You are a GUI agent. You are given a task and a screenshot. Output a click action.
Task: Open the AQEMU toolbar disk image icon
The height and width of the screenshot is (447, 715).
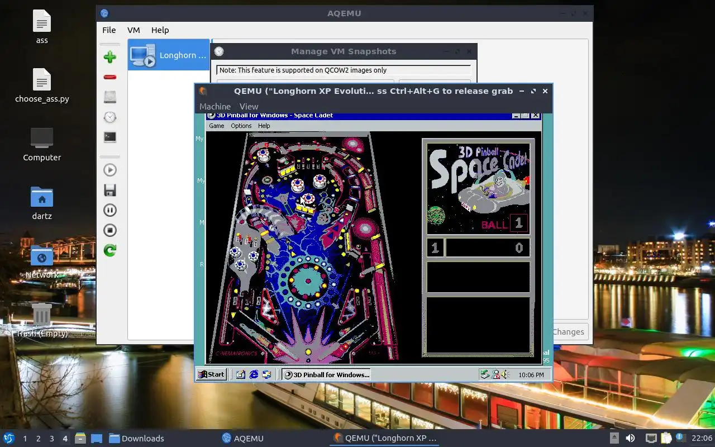pyautogui.click(x=110, y=97)
